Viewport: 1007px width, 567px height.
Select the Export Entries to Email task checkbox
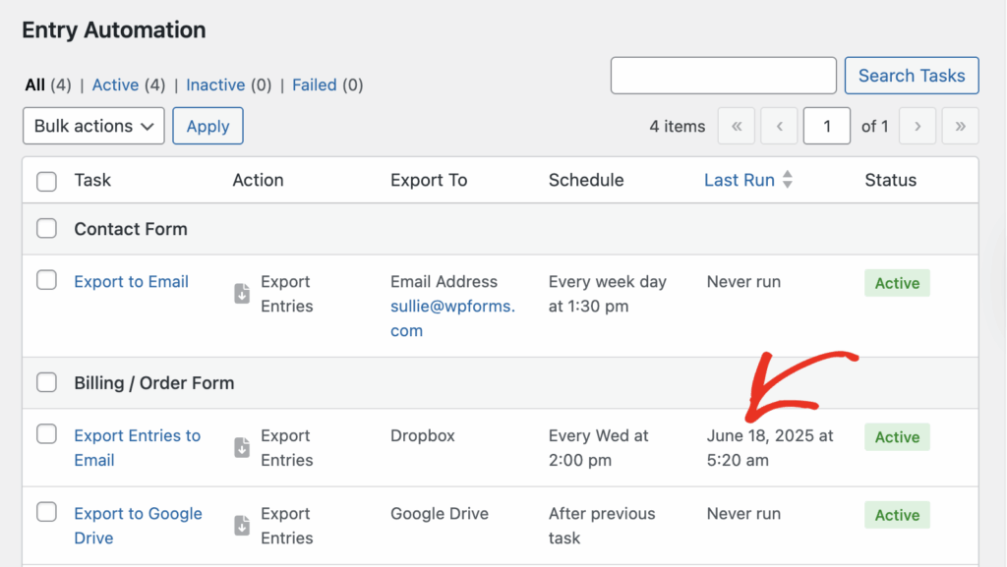pos(46,434)
